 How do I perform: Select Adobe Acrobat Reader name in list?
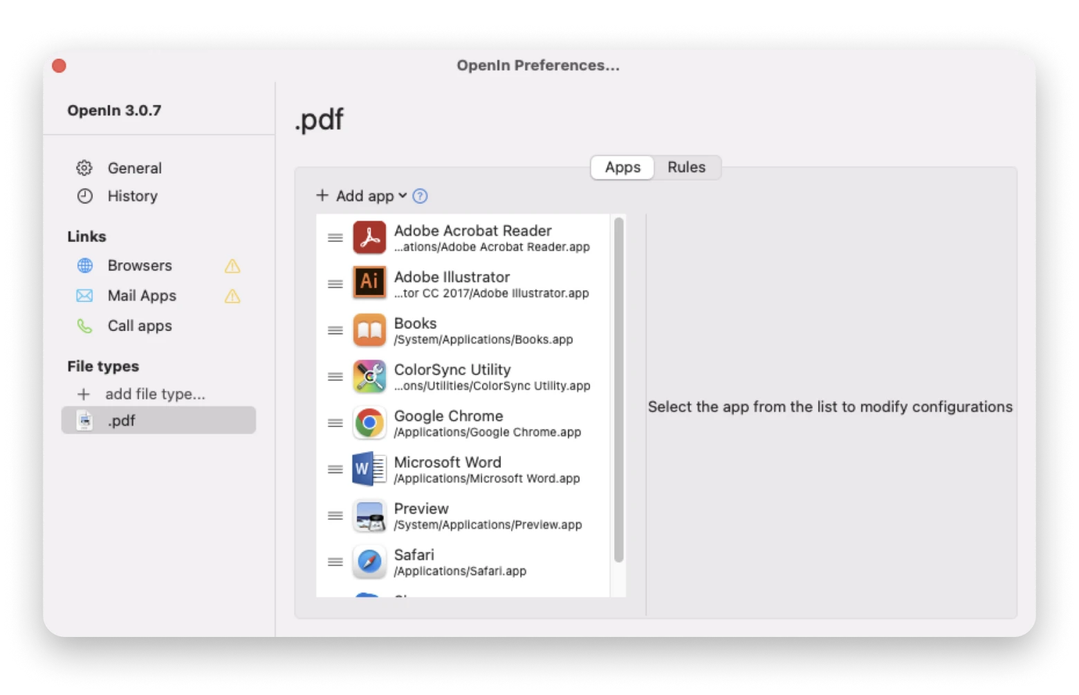[x=472, y=231]
